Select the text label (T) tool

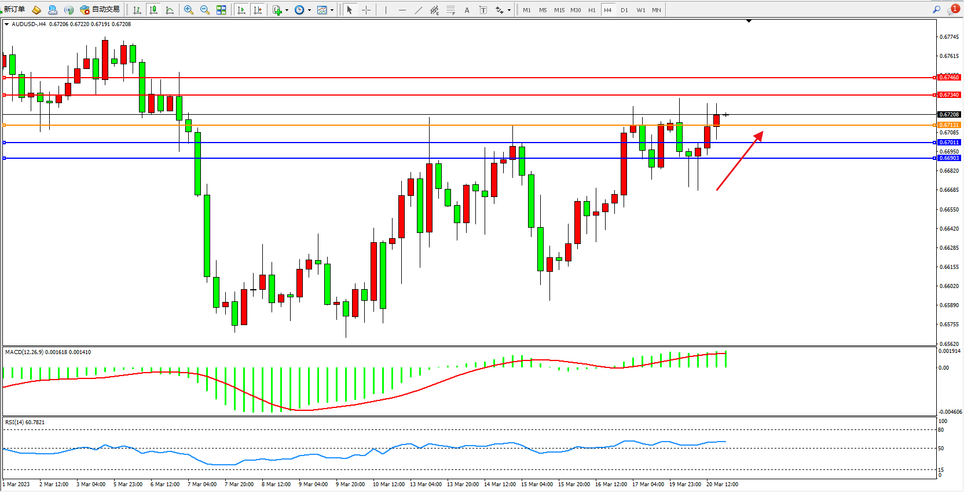[483, 10]
